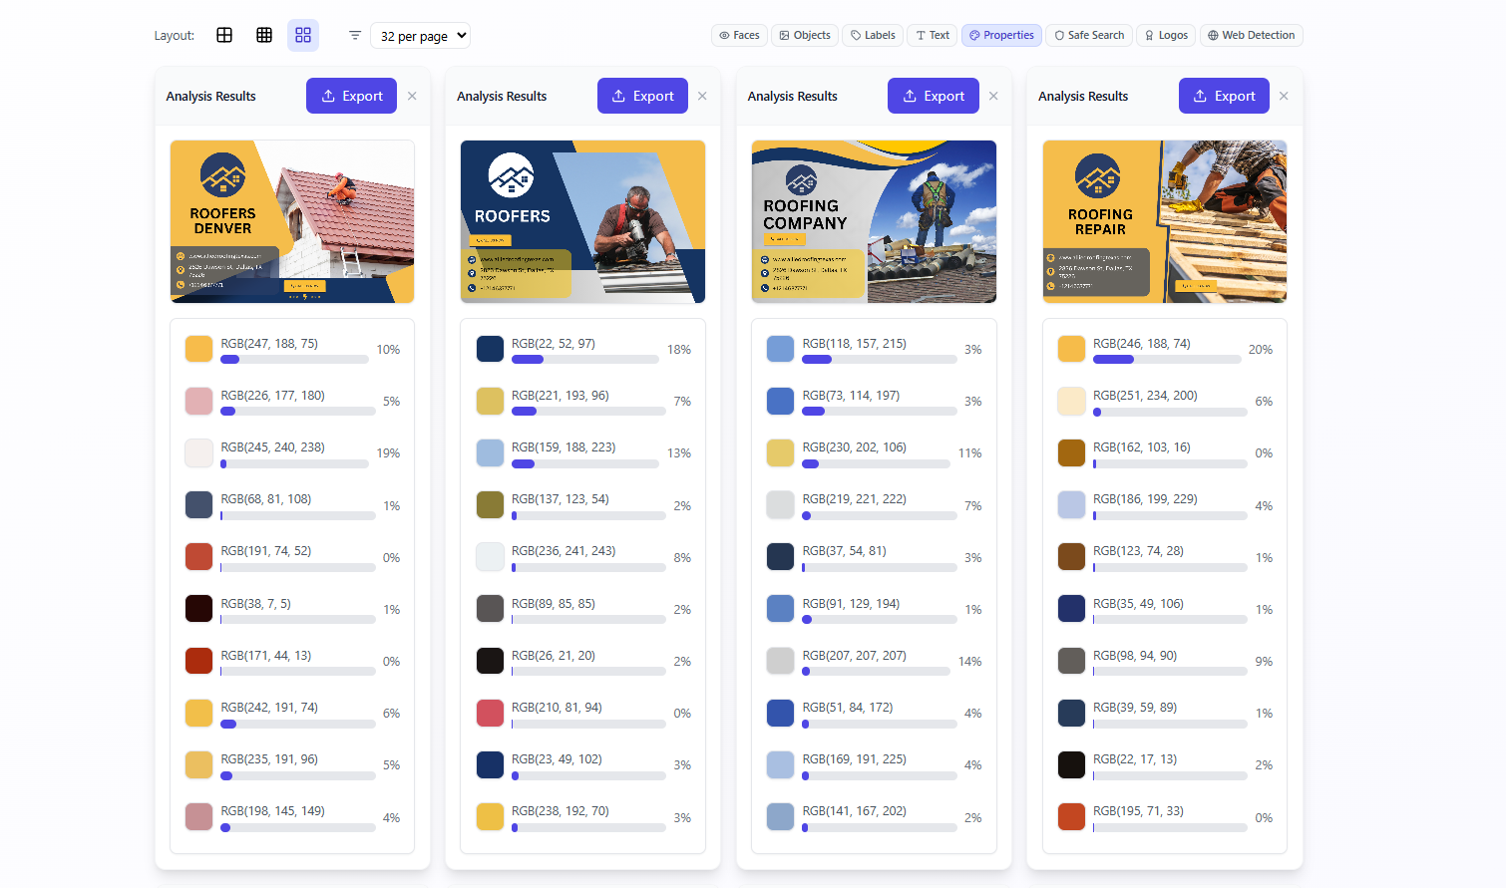Open the Roofers Denver banner thumbnail
This screenshot has width=1506, height=888.
point(292,221)
